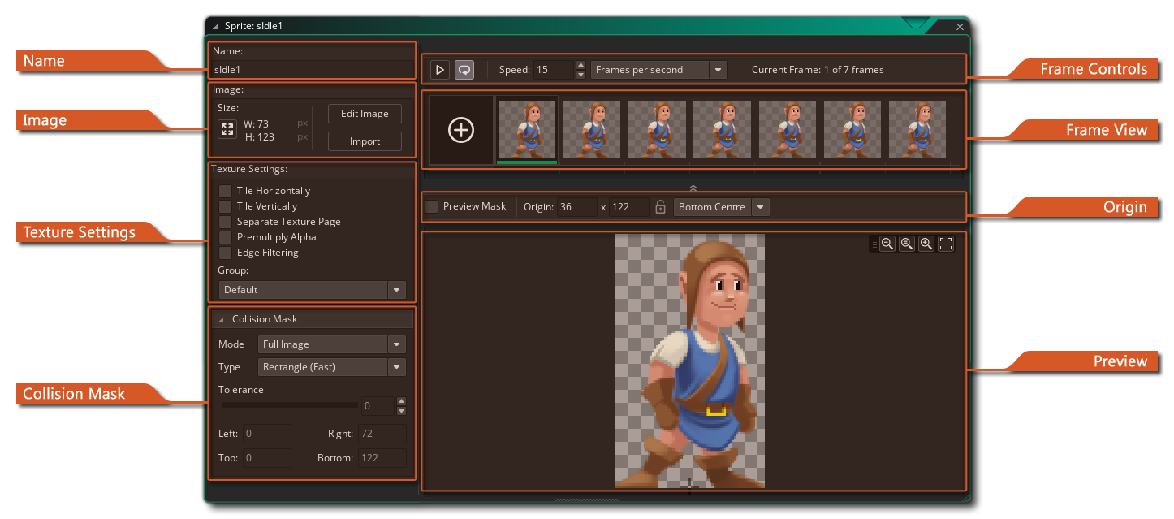This screenshot has width=1174, height=519.
Task: Enable the Separate Texture Page checkbox
Action: (226, 222)
